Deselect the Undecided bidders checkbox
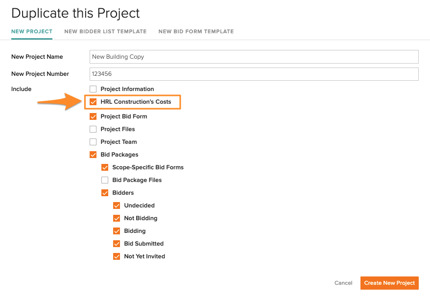 click(x=117, y=206)
